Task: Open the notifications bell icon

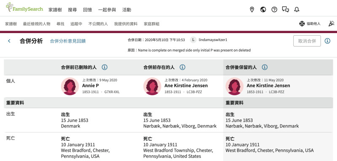Action: [297, 9]
